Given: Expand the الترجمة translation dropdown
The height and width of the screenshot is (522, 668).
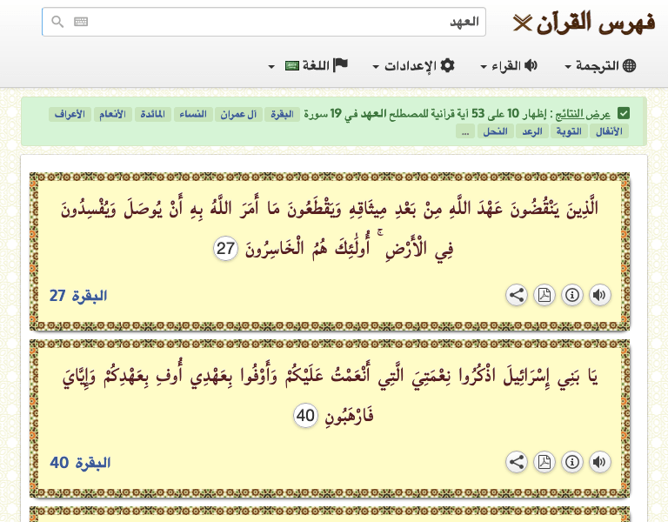Looking at the screenshot, I should pos(600,66).
